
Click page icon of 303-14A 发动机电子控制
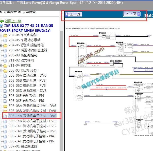tap(5, 116)
